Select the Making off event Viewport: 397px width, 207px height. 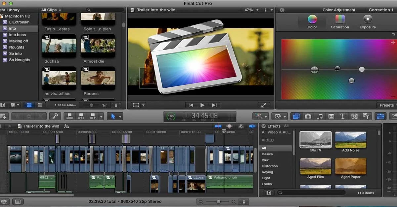(19, 41)
